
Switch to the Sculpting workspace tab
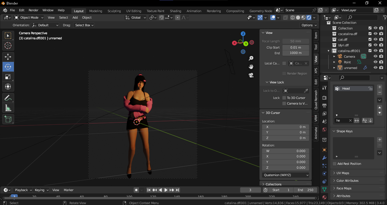[114, 11]
